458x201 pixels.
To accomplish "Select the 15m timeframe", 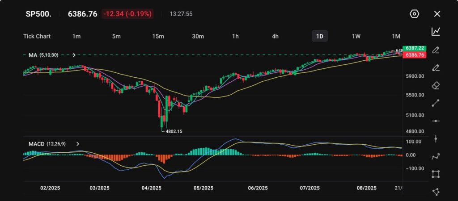I will tap(158, 36).
